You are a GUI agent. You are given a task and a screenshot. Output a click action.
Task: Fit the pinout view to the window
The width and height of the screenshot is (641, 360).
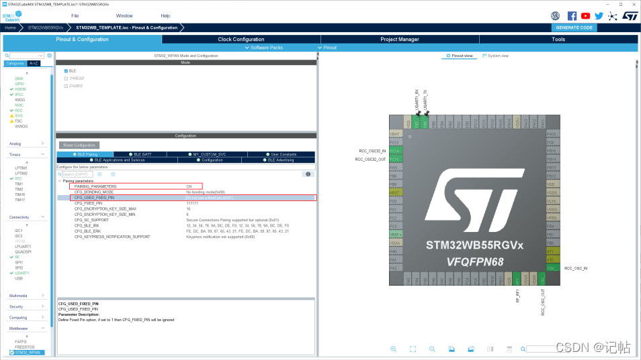[413, 349]
